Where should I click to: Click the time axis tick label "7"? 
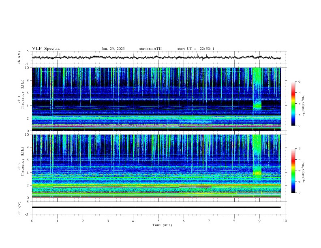(x=209, y=221)
